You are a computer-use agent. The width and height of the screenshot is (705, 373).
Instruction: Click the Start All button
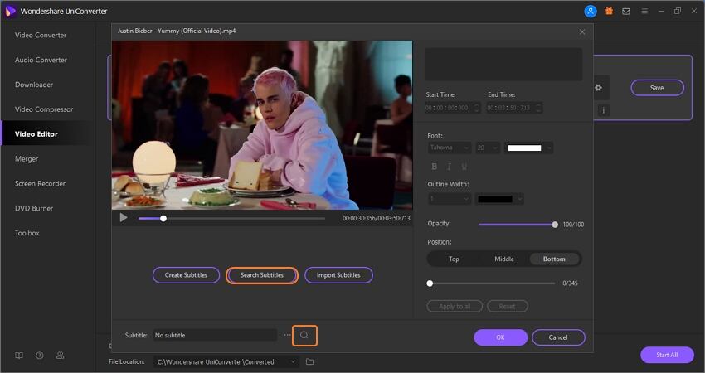pyautogui.click(x=667, y=355)
